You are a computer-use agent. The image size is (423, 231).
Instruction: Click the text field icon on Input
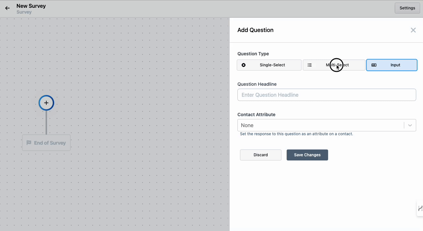374,65
